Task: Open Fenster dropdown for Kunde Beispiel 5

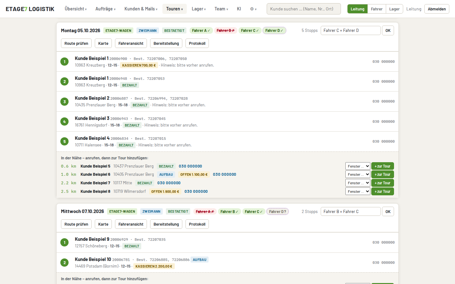Action: 358,166
